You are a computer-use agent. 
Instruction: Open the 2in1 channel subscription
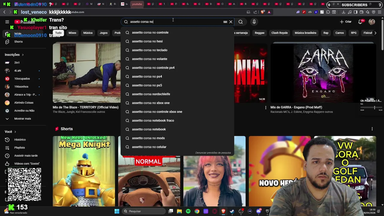click(23, 63)
